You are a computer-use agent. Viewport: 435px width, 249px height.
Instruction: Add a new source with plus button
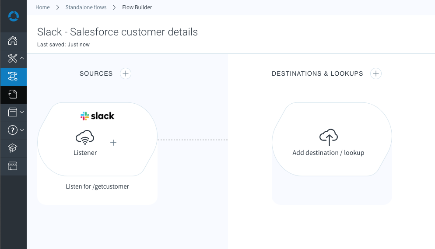coord(126,74)
